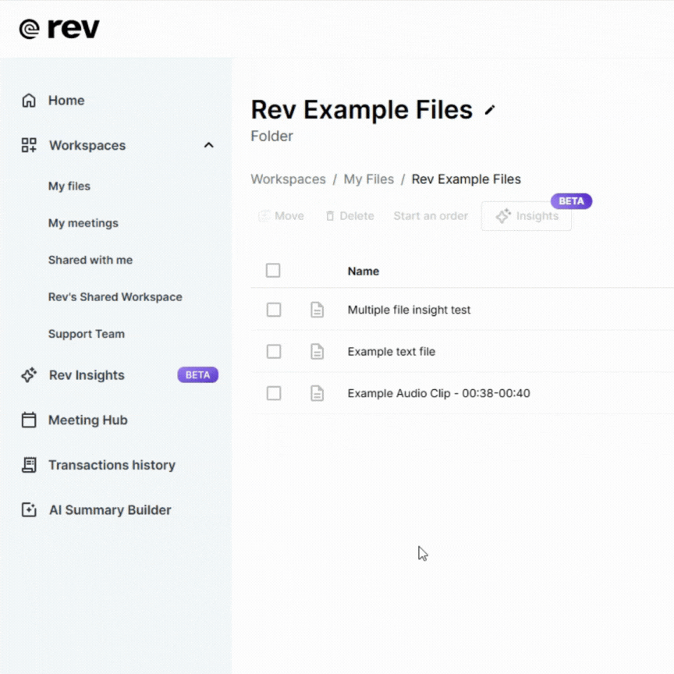The height and width of the screenshot is (674, 674).
Task: Click the Transactions history icon
Action: 29,465
